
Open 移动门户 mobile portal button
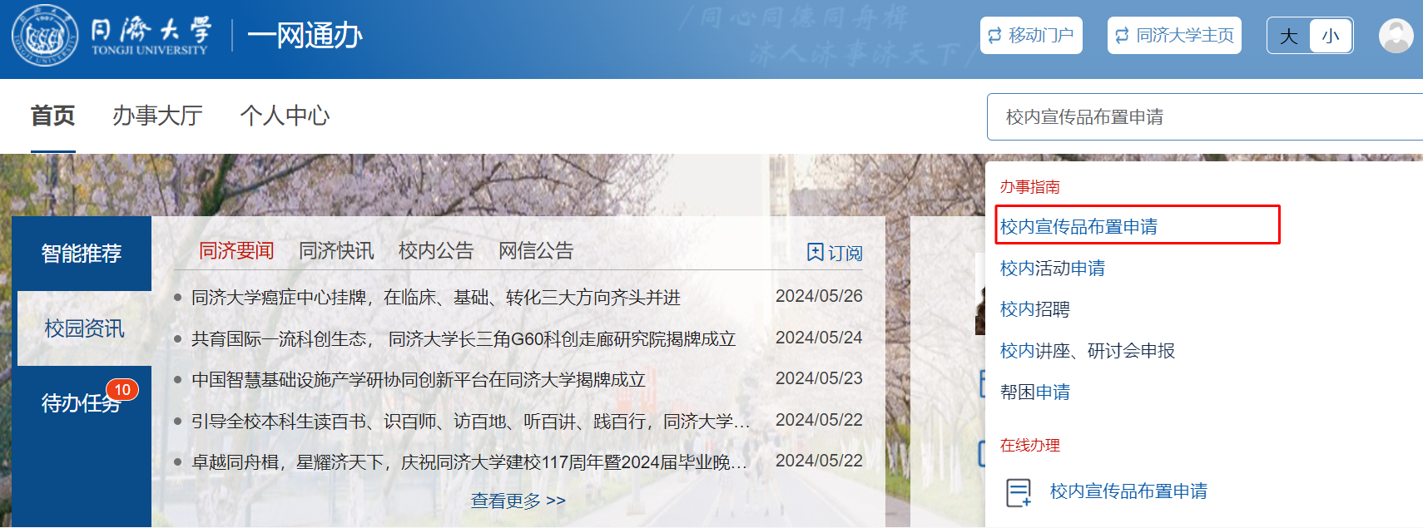1031,36
